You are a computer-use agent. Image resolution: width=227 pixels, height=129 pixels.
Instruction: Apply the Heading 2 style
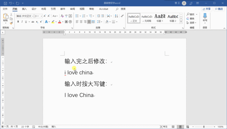(173, 18)
